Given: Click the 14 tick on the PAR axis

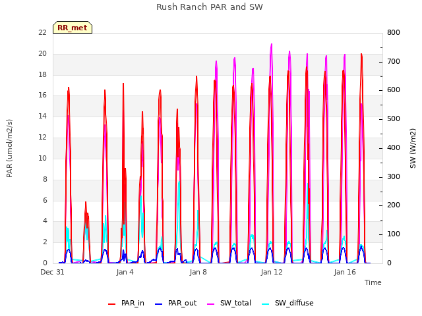Looking at the screenshot, I should click(x=42, y=117).
